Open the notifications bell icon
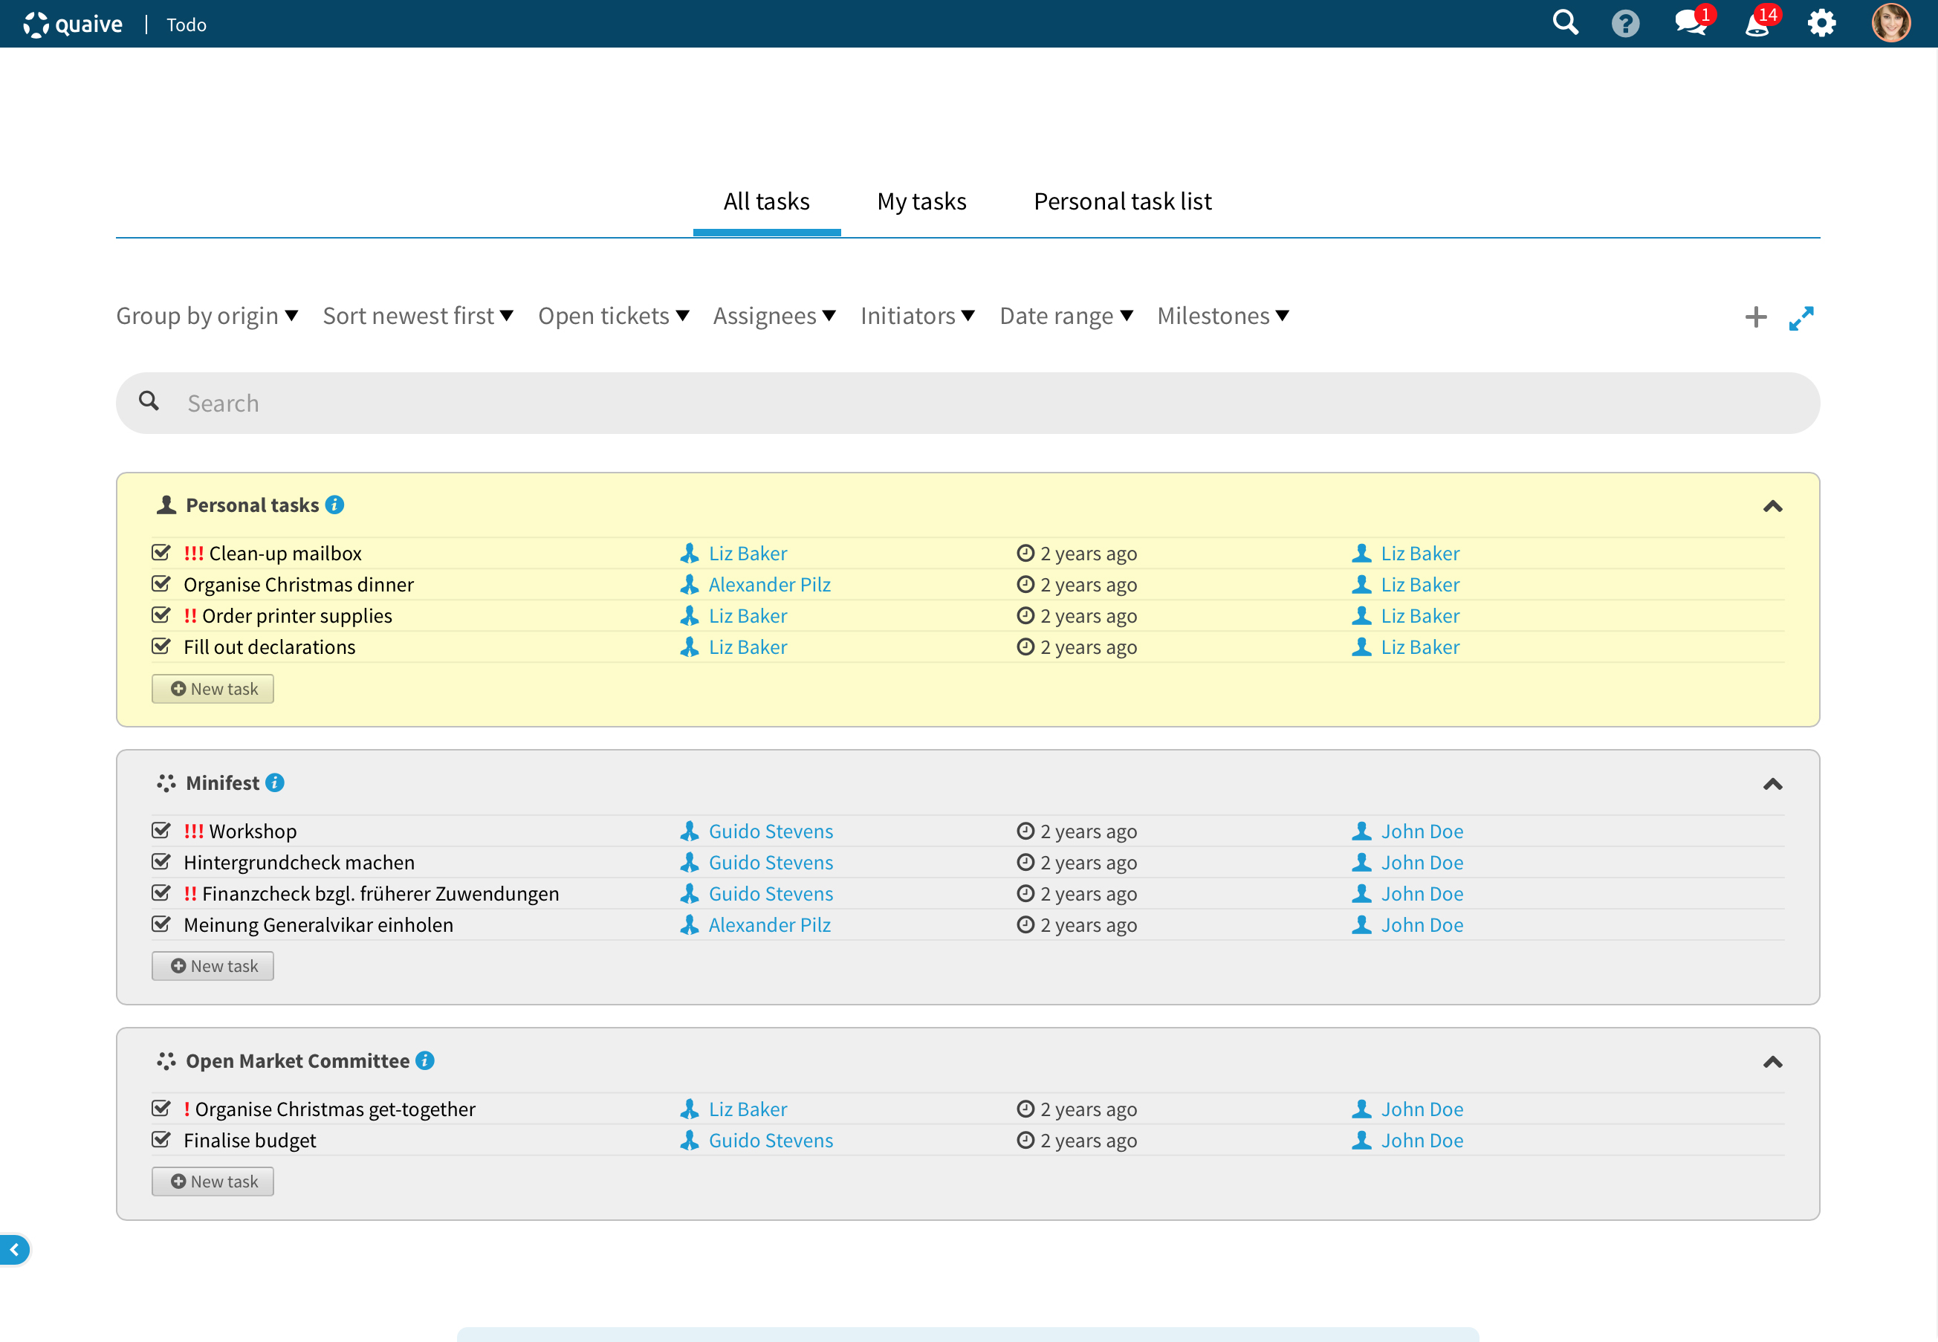The height and width of the screenshot is (1342, 1938). (1757, 23)
